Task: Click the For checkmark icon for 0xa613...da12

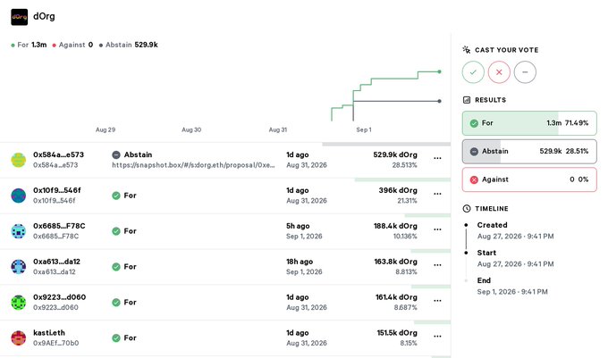Action: point(116,267)
